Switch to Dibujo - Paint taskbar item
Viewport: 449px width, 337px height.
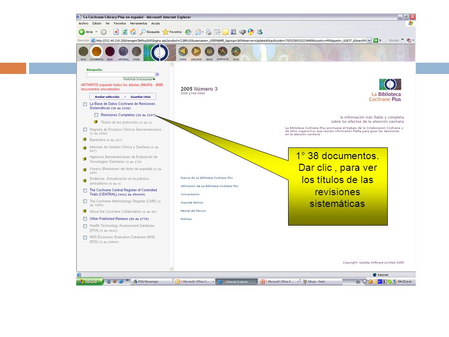click(x=321, y=282)
